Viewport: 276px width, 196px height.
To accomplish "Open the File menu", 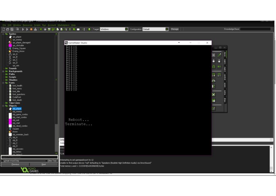I will click(x=4, y=25).
